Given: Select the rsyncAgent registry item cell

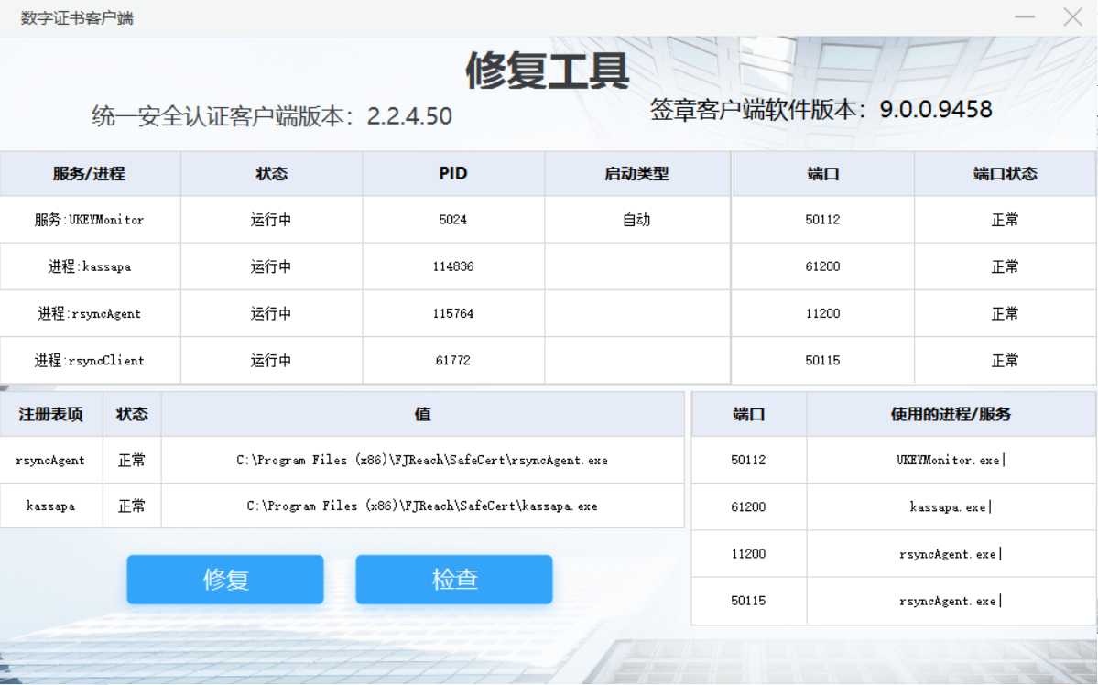Looking at the screenshot, I should 51,460.
